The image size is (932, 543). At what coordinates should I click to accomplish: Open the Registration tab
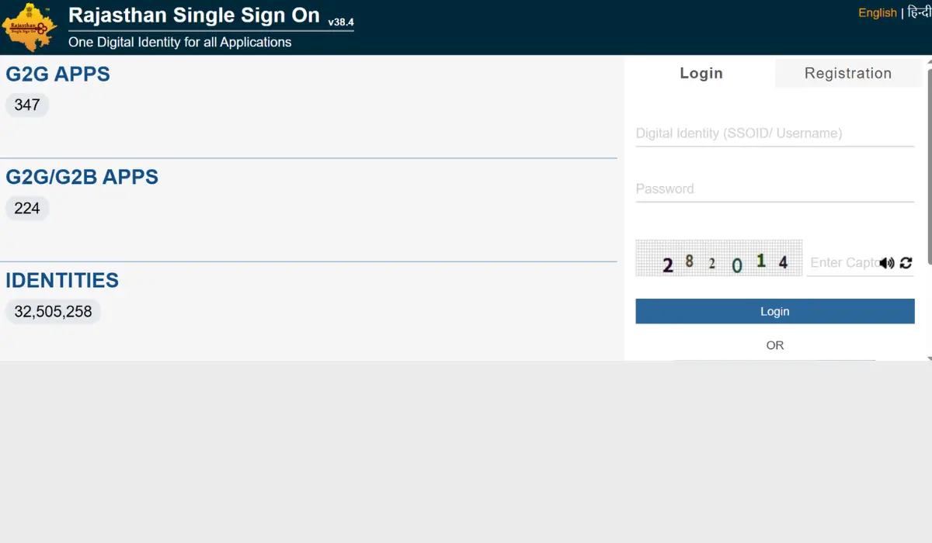click(x=847, y=74)
